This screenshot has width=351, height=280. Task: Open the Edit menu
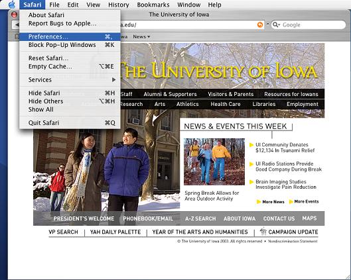73,5
